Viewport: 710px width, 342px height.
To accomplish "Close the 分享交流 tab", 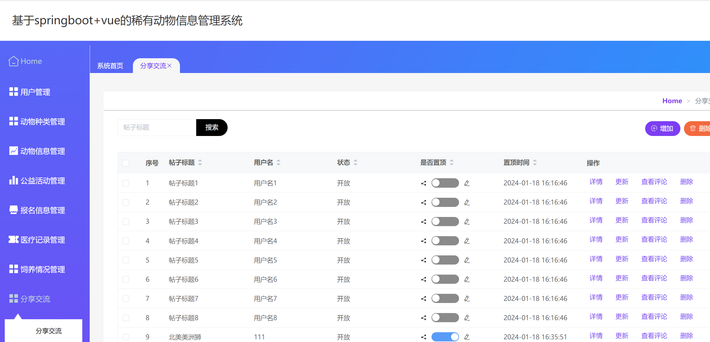I will click(170, 65).
